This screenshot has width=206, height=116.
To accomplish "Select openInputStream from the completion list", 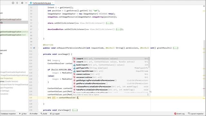I will 111,71.
